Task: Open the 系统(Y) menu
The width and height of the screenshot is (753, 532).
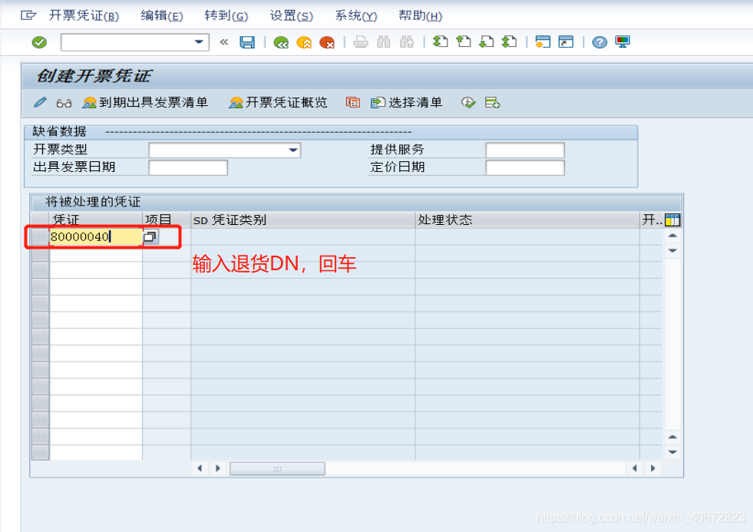Action: [356, 16]
